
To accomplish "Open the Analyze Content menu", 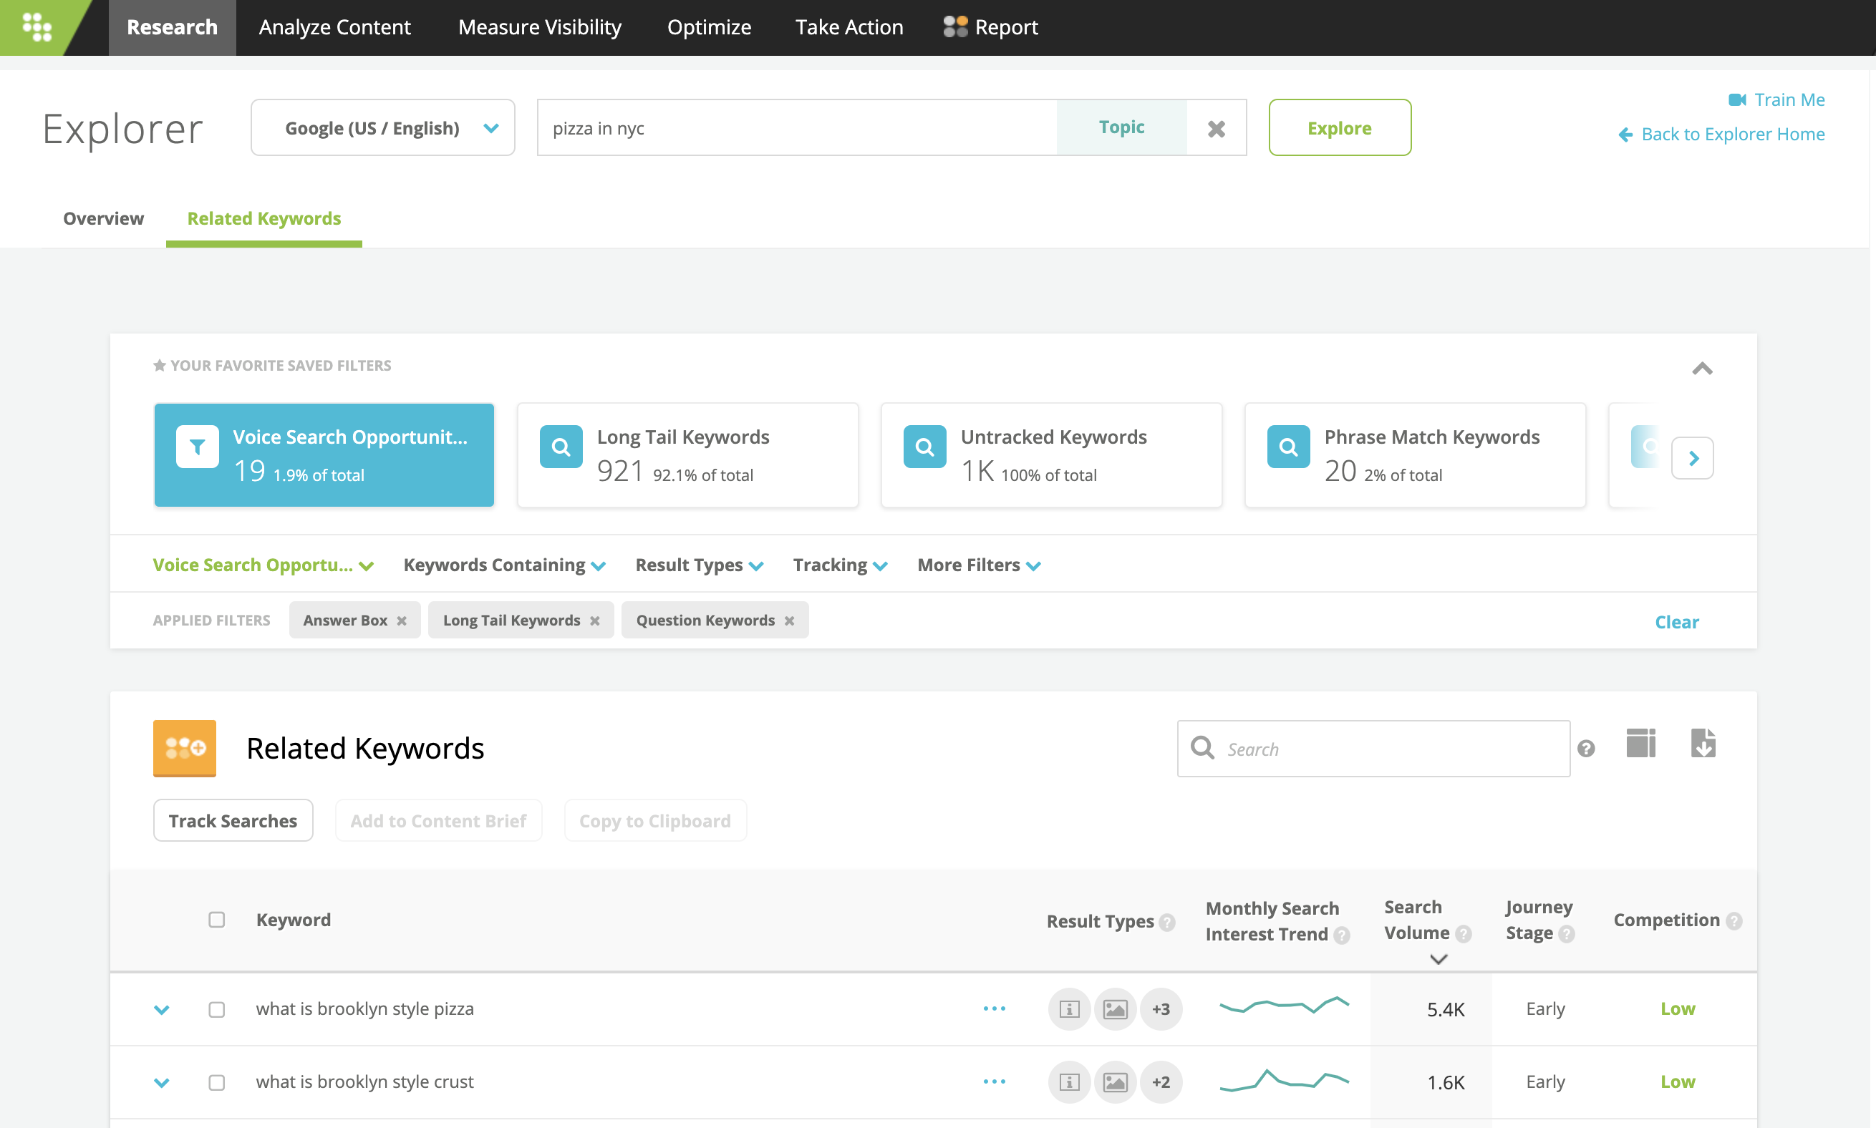I will tap(334, 27).
